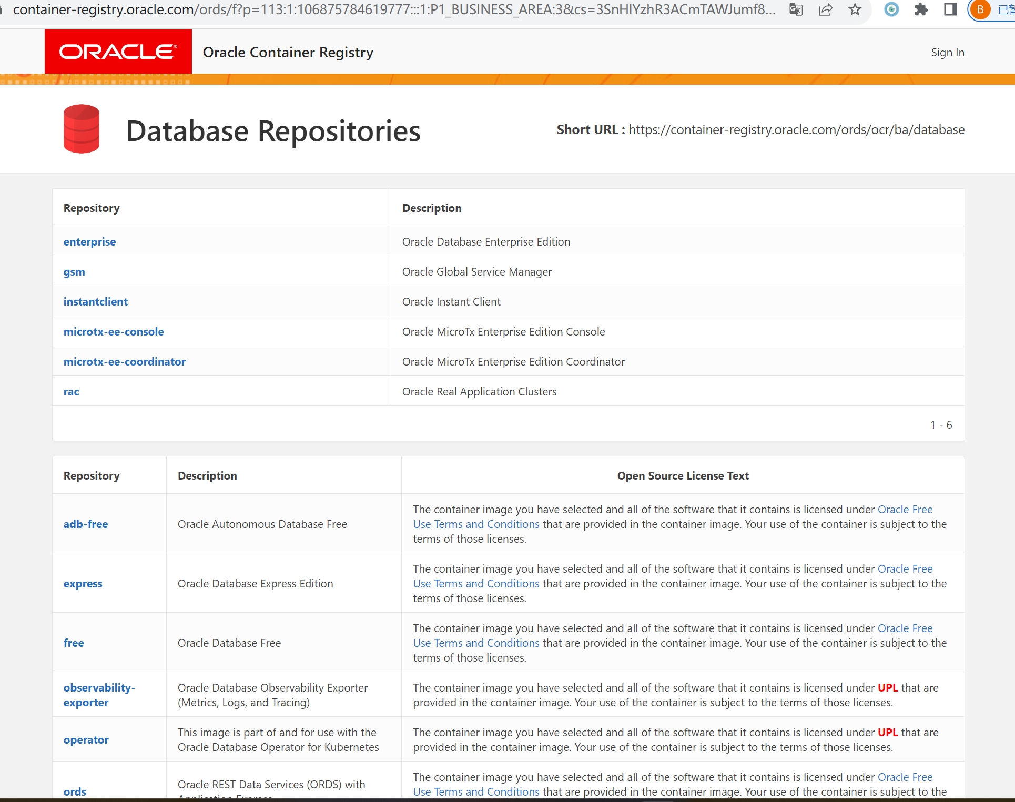The height and width of the screenshot is (802, 1015).
Task: Open the browser extensions menu
Action: pyautogui.click(x=921, y=10)
